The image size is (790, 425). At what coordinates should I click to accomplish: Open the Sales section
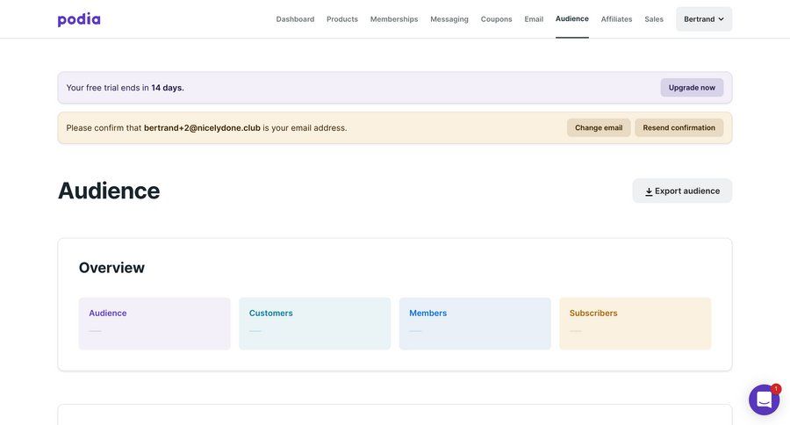tap(653, 19)
